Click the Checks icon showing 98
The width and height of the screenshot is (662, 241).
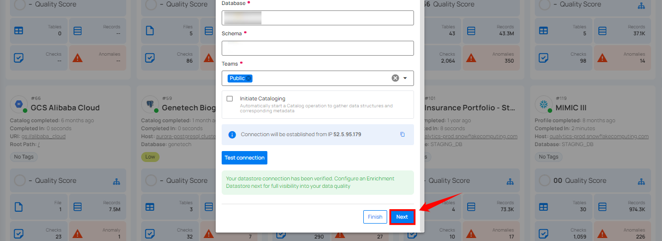coord(543,58)
